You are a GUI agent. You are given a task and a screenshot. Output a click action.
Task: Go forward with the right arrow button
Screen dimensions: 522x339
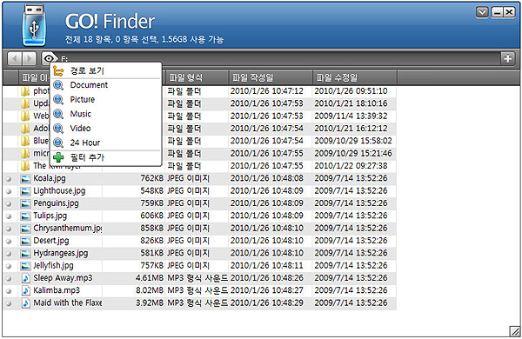[30, 59]
